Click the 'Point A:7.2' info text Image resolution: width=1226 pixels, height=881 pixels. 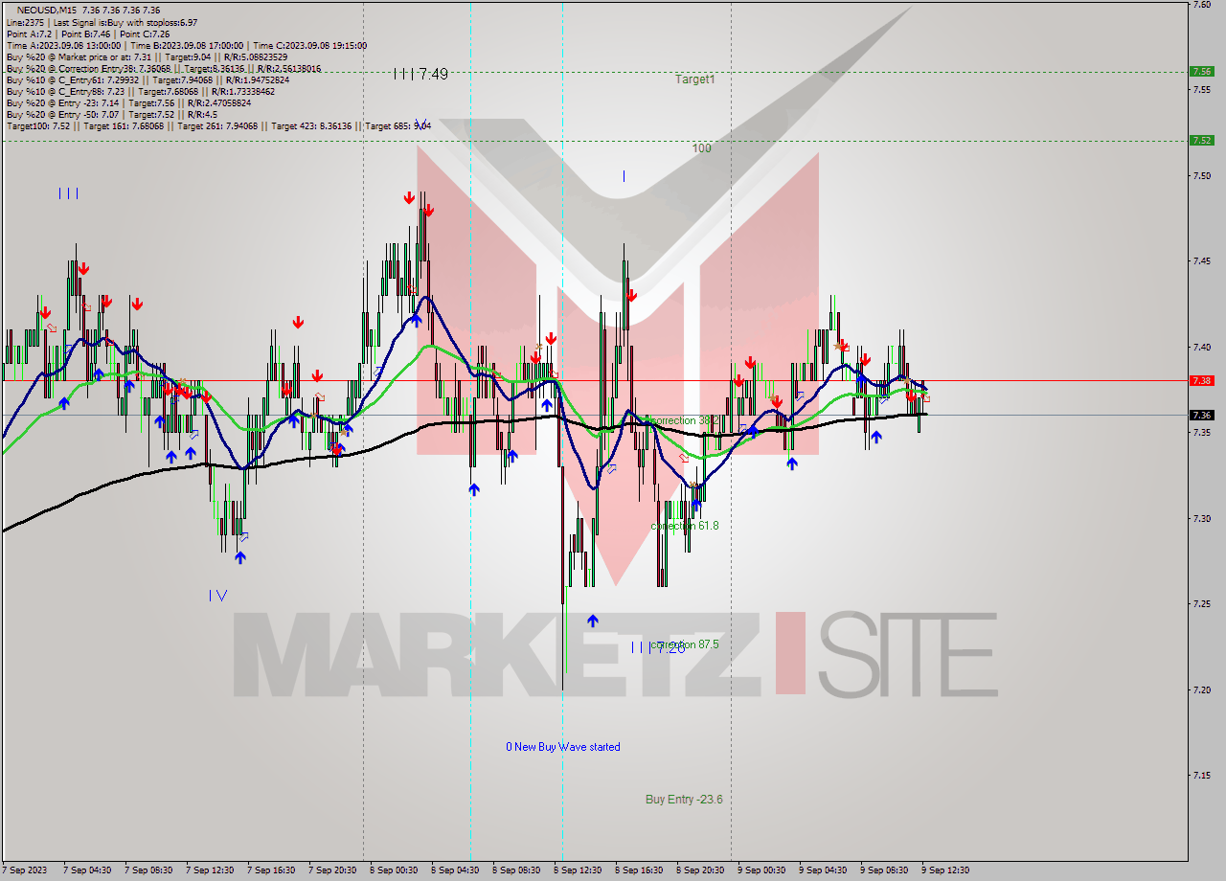pyautogui.click(x=30, y=34)
